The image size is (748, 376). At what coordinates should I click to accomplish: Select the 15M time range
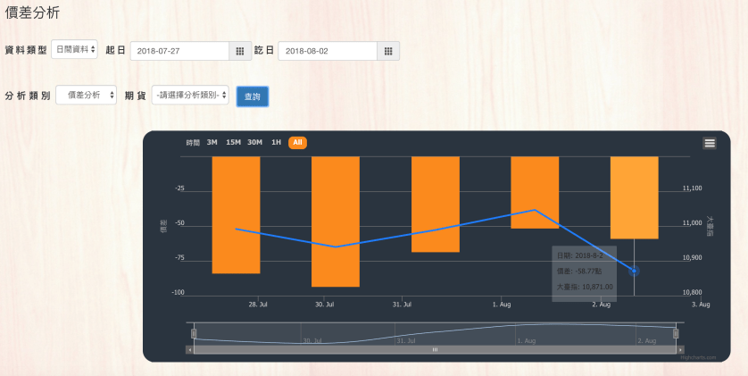233,142
